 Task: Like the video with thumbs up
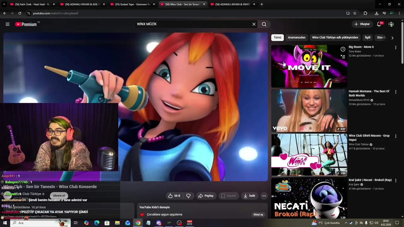(174, 196)
